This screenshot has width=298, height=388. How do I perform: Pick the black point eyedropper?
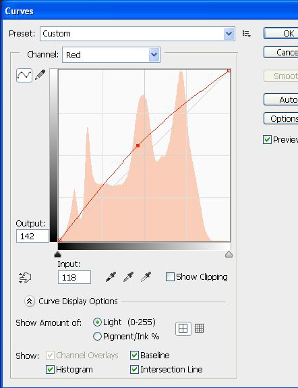point(111,277)
